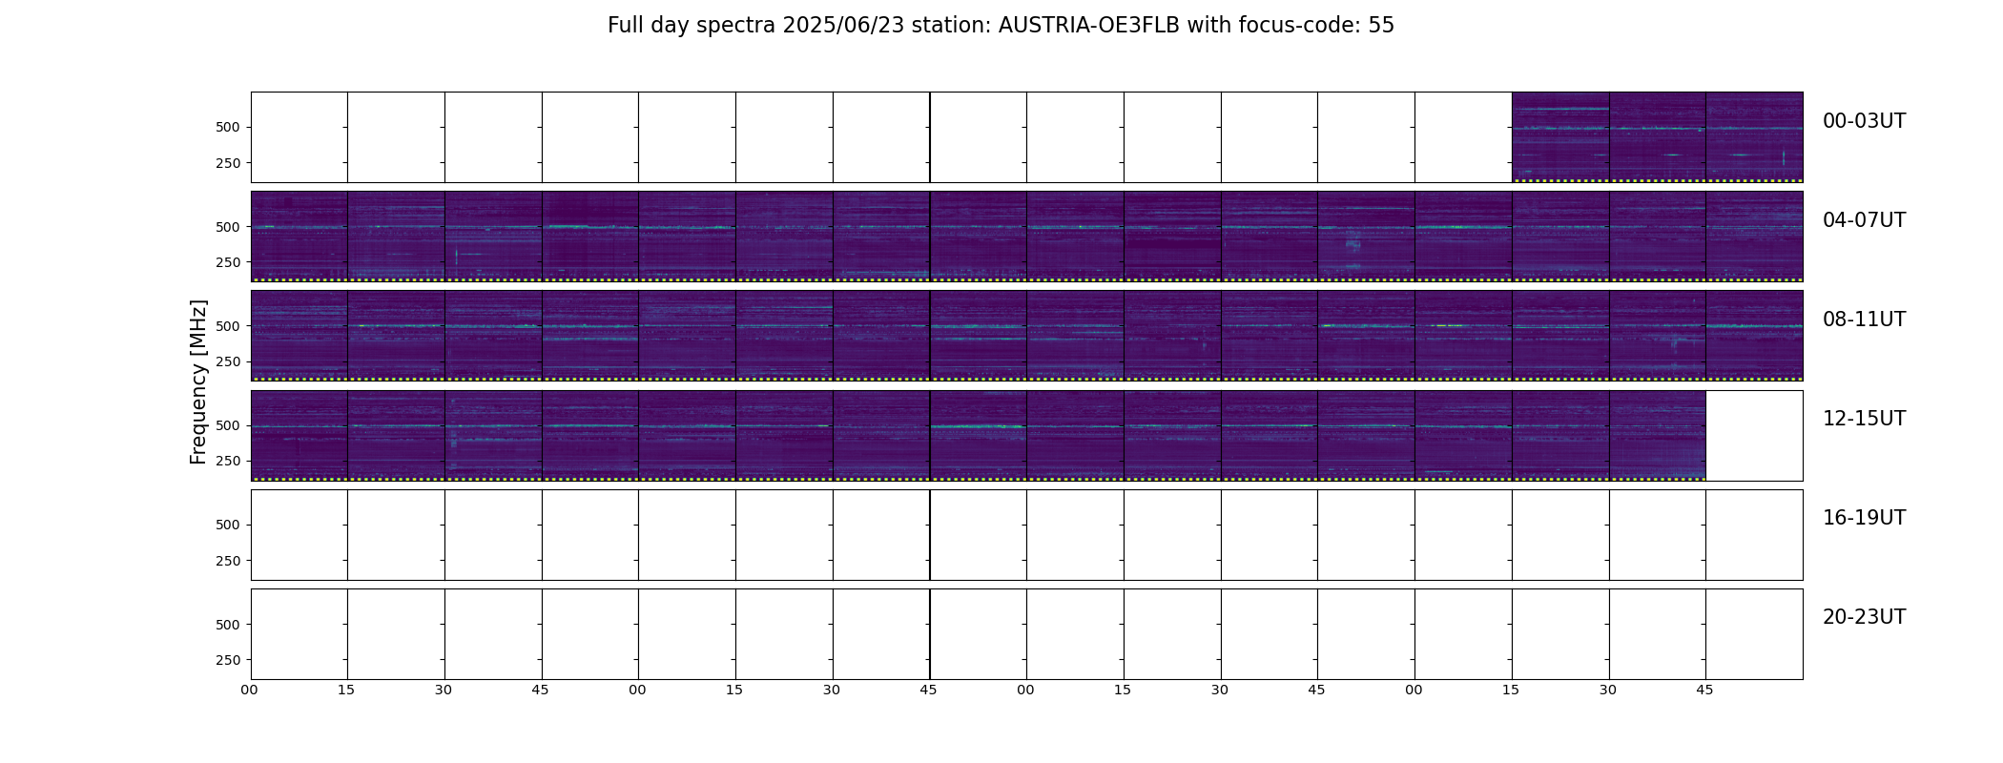The image size is (2003, 763).
Task: Click the rightmost '45' time-axis tick label
Action: 1704,691
